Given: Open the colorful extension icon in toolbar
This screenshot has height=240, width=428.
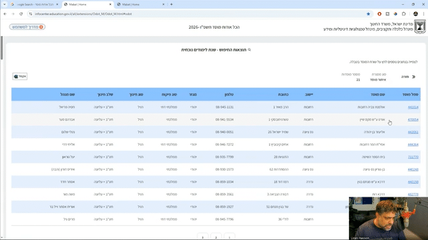Looking at the screenshot, I should [395, 14].
